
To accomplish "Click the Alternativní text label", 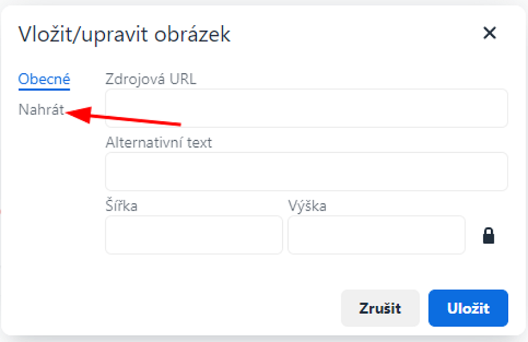I will click(x=158, y=143).
